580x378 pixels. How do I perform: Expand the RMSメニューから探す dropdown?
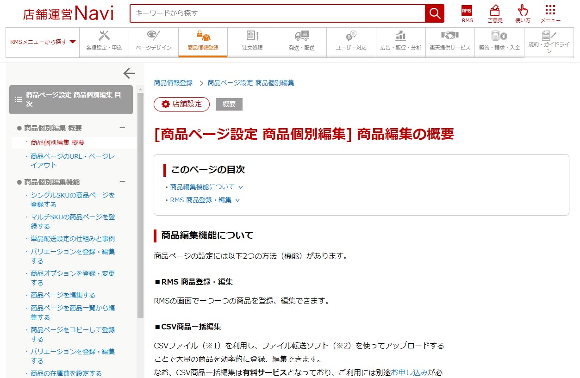pyautogui.click(x=43, y=42)
